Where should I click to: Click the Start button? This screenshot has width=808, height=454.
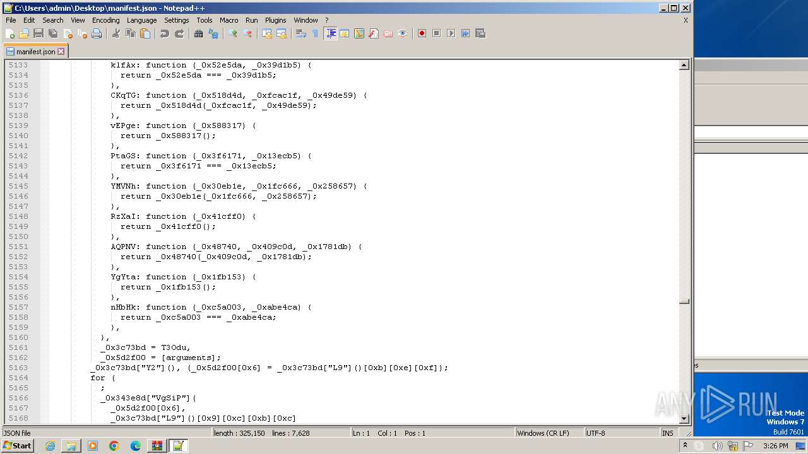(18, 446)
